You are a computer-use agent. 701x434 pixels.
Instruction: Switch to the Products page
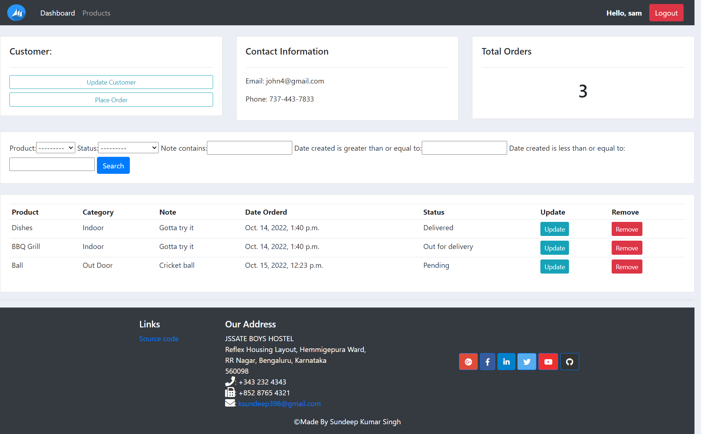96,13
